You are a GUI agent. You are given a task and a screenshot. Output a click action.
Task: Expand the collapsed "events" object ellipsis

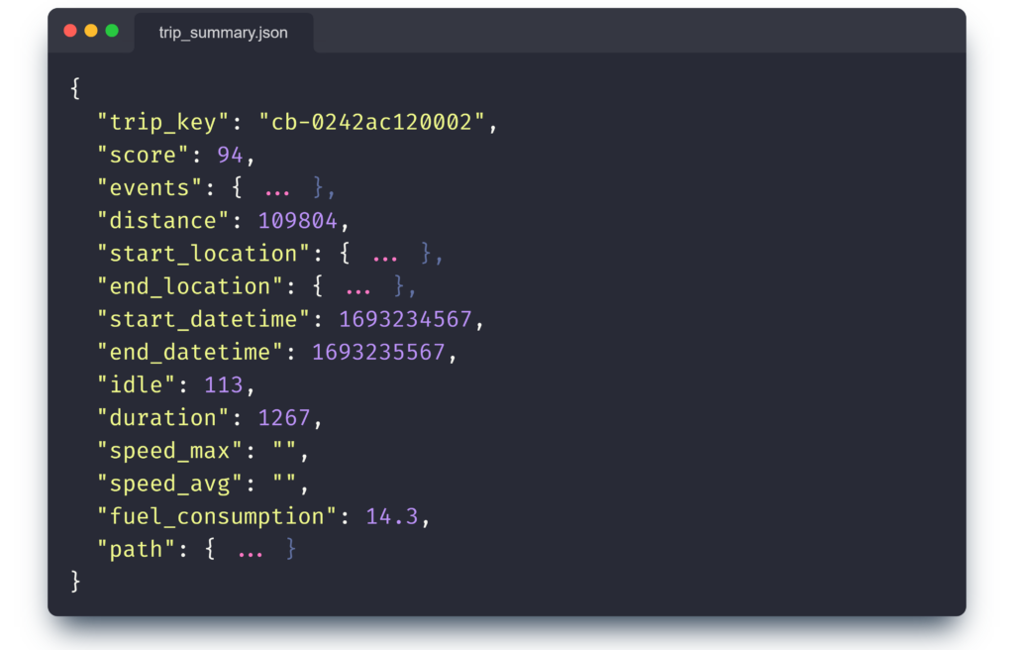click(277, 188)
